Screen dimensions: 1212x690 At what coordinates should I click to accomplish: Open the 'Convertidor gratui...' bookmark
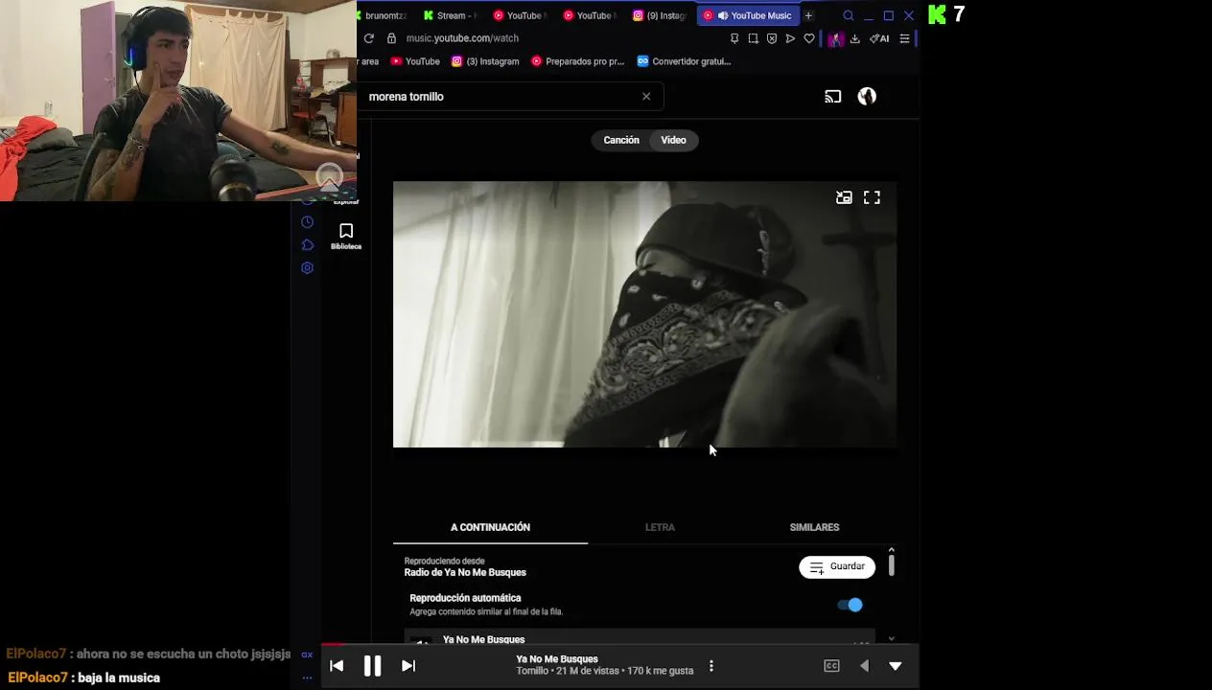pos(684,61)
